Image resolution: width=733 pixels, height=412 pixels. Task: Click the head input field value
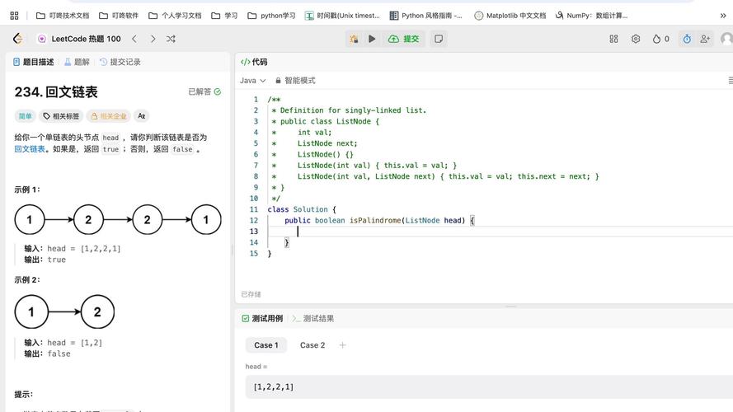[274, 386]
